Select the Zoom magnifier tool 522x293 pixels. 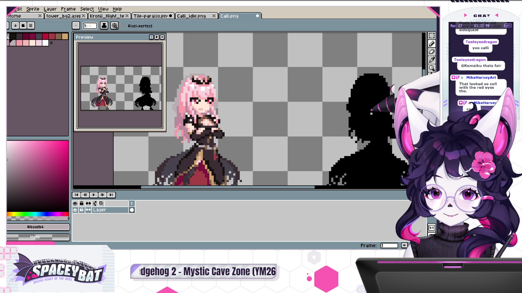click(x=432, y=68)
